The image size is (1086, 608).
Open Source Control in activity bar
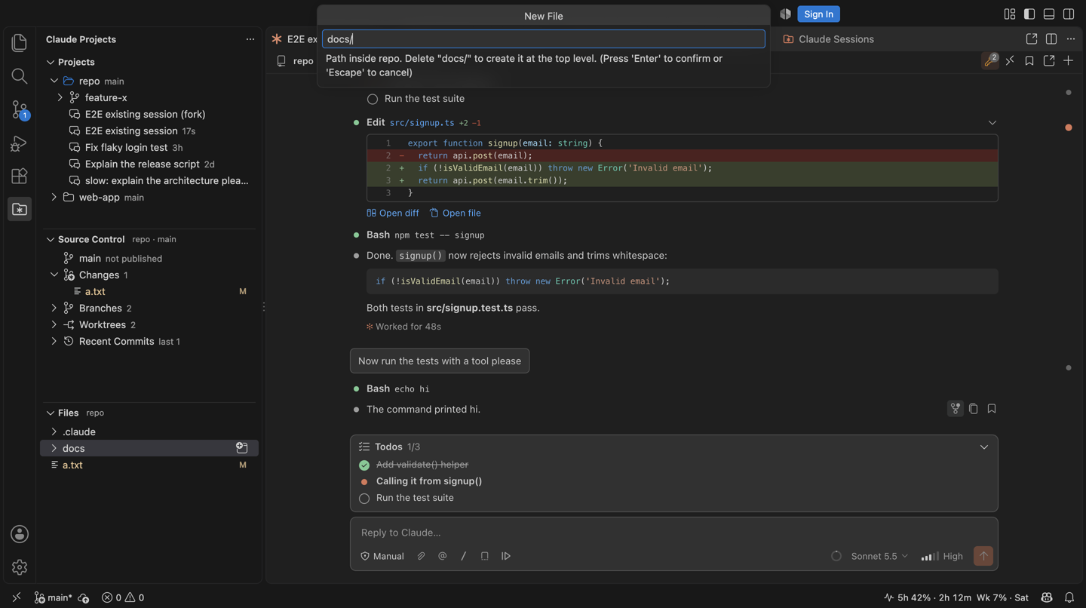tap(20, 110)
